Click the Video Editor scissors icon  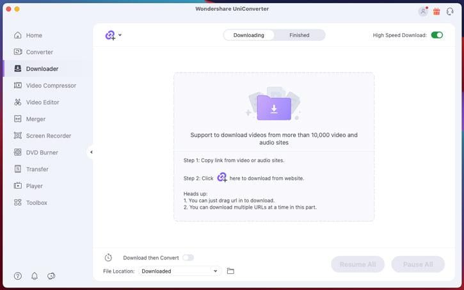point(18,102)
